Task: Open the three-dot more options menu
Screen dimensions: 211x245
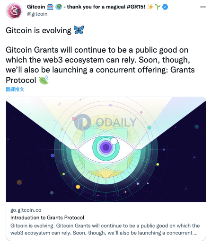Action: coord(203,7)
